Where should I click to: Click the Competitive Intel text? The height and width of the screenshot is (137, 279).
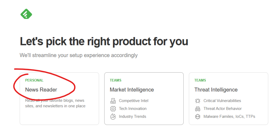[134, 101]
